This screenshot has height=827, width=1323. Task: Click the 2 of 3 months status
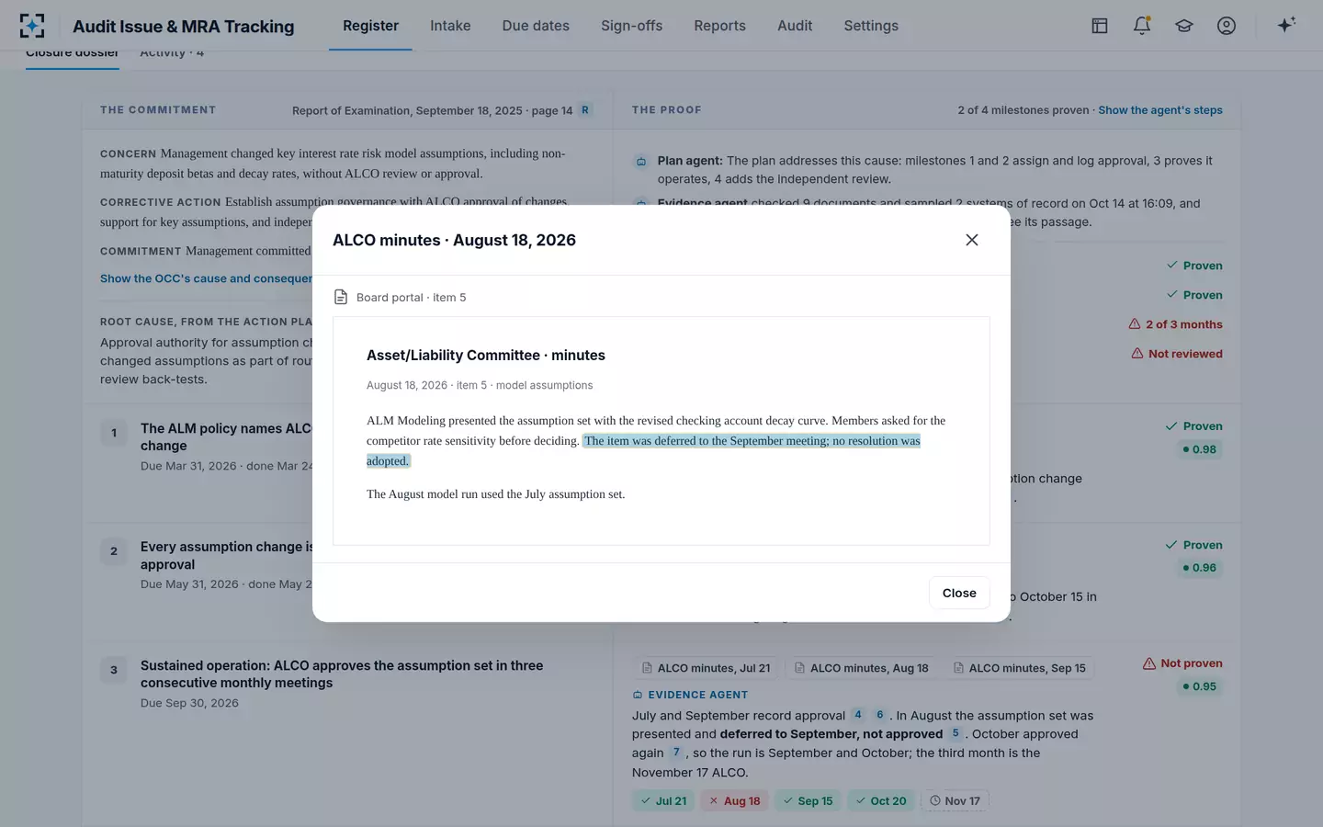click(x=1175, y=324)
